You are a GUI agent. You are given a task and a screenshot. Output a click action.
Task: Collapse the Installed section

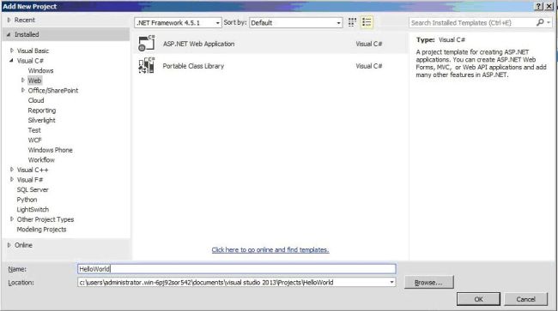click(x=9, y=35)
